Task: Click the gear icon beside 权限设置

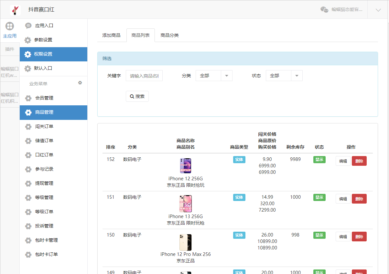Action: coord(28,54)
